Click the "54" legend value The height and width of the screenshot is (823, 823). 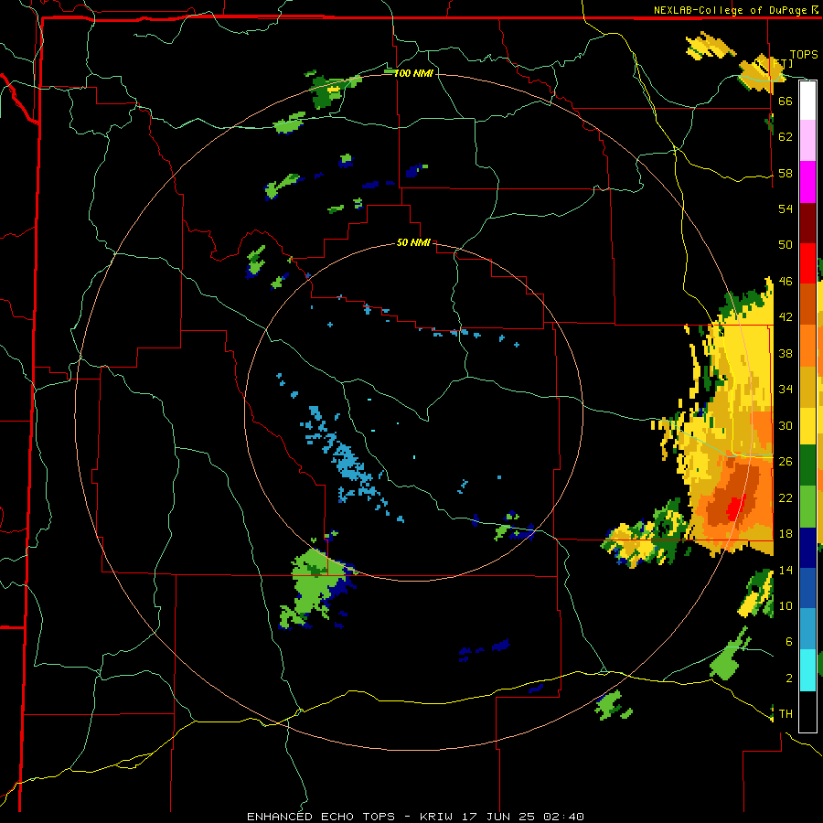tap(786, 208)
